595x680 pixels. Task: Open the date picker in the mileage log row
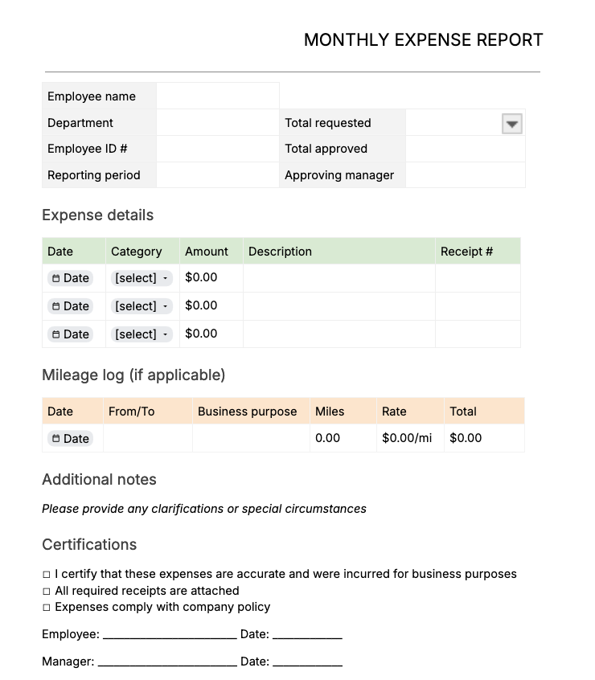point(71,438)
